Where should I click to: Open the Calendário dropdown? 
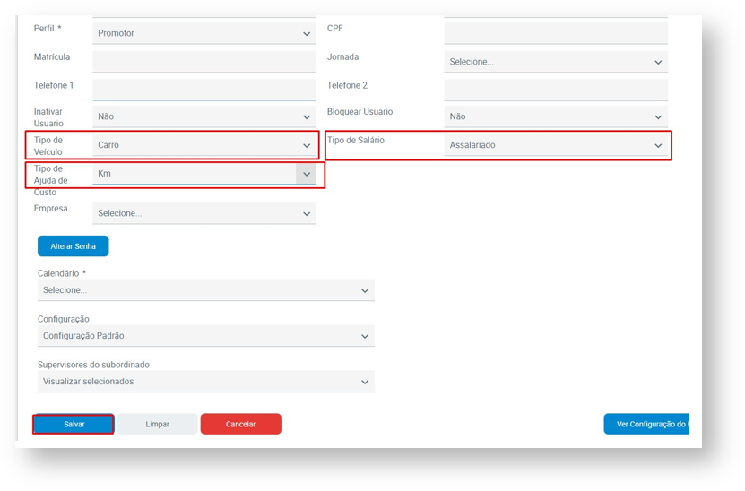tap(206, 290)
